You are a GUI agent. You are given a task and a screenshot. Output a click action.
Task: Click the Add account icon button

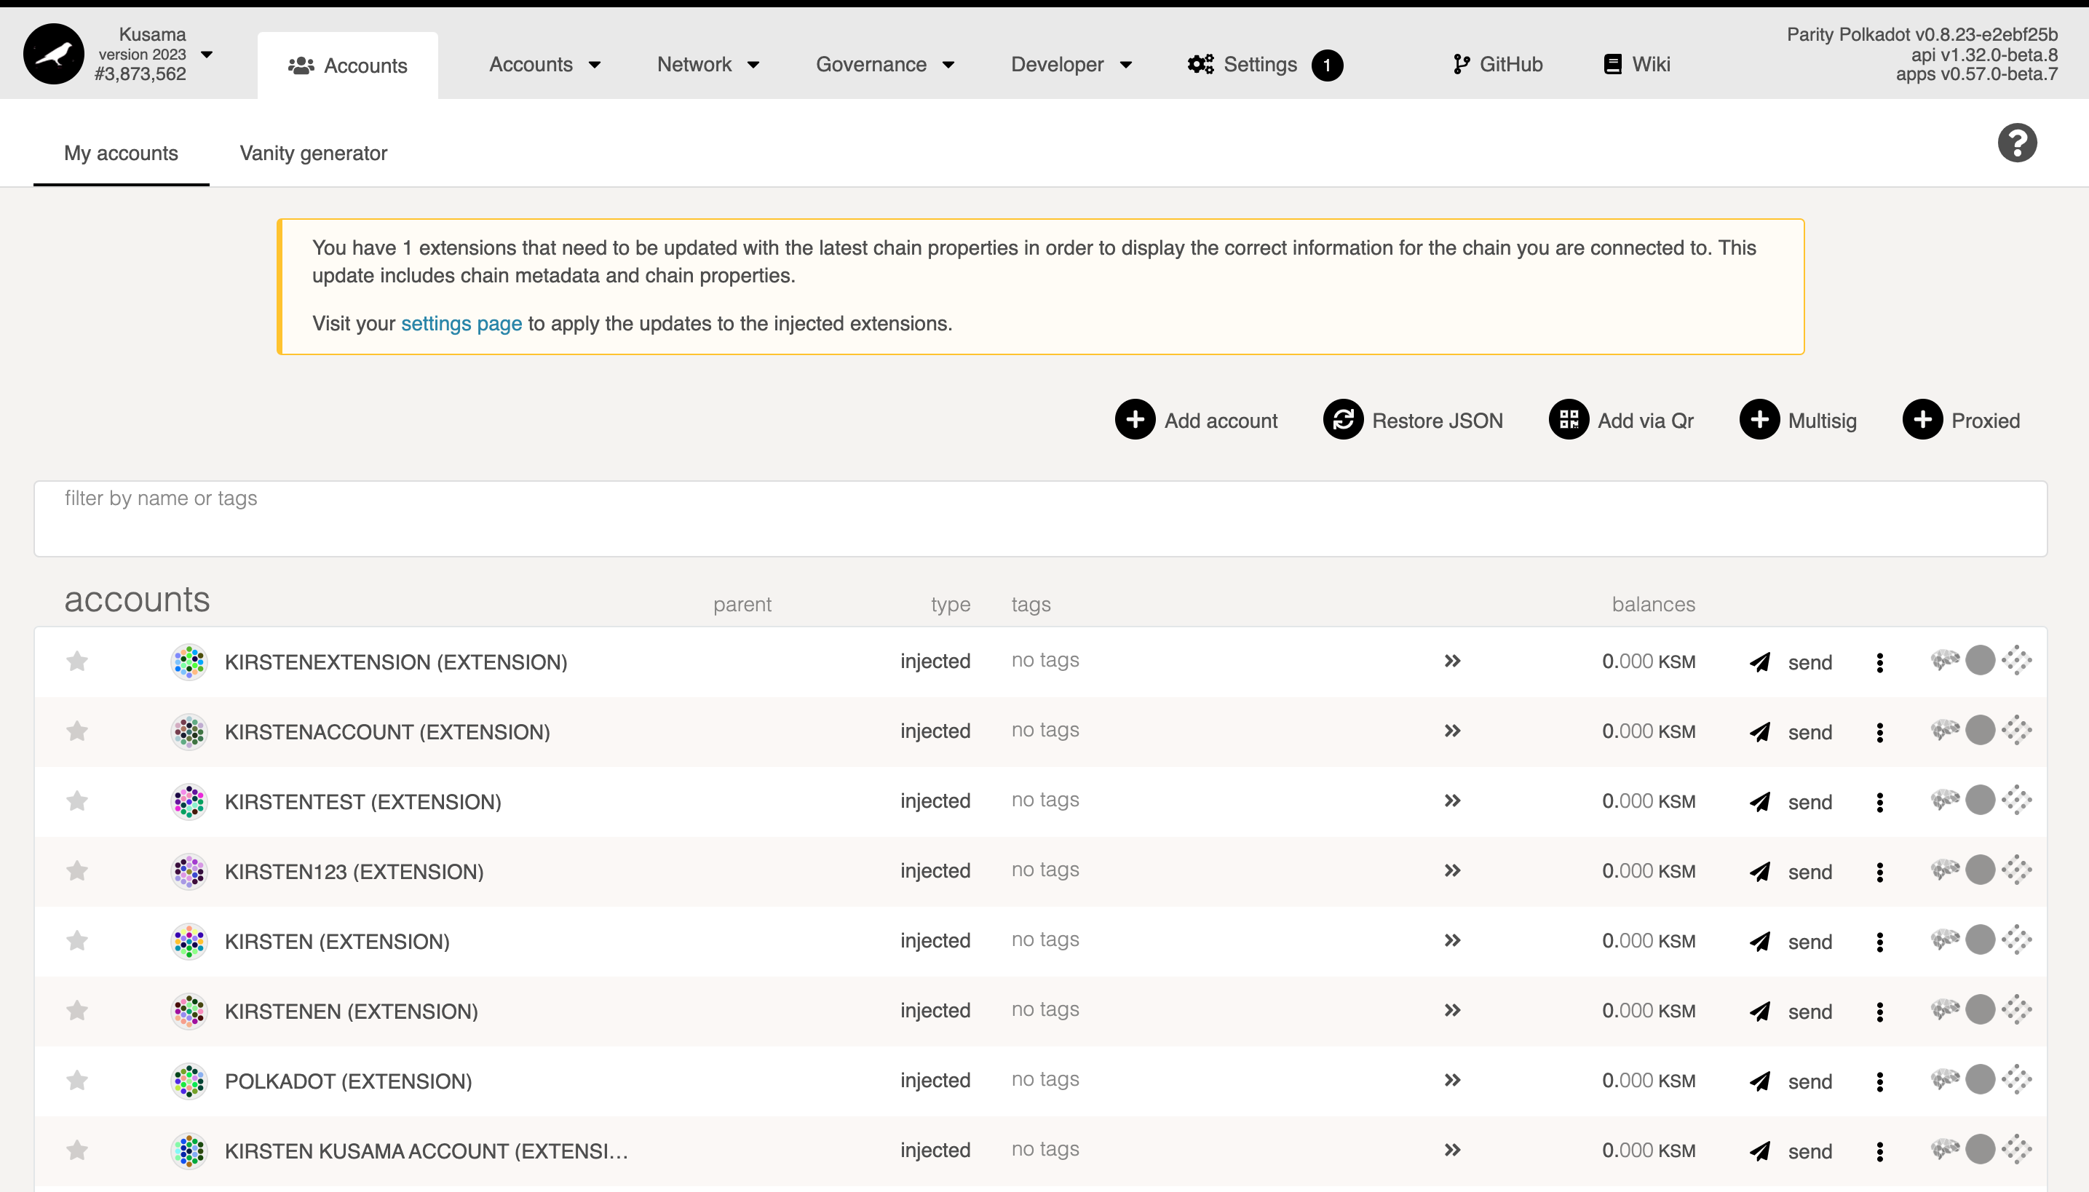(x=1133, y=419)
